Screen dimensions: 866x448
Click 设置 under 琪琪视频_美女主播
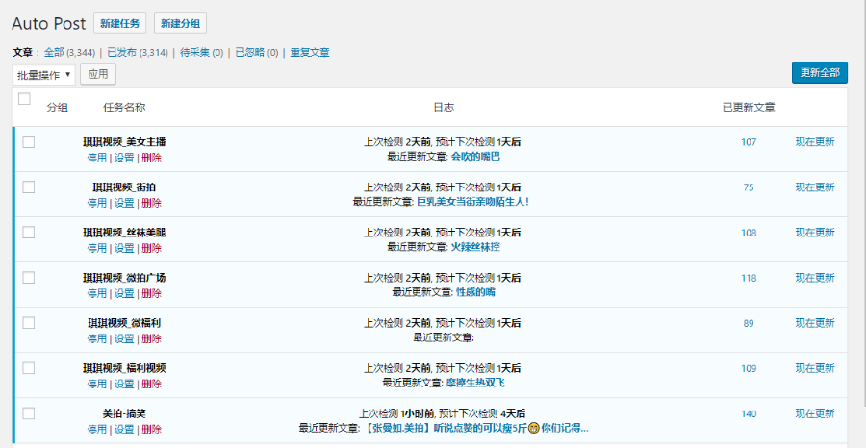[x=124, y=158]
